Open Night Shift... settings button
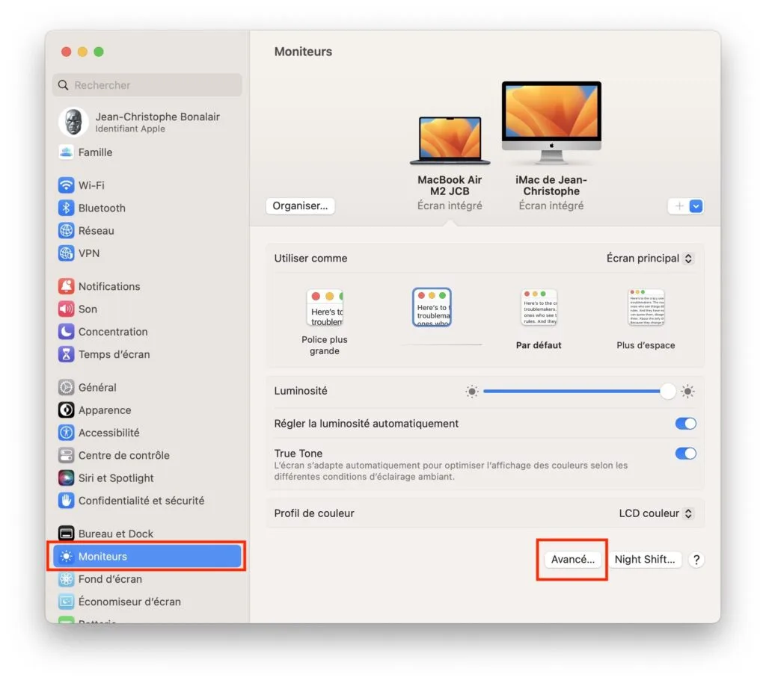 (x=645, y=560)
